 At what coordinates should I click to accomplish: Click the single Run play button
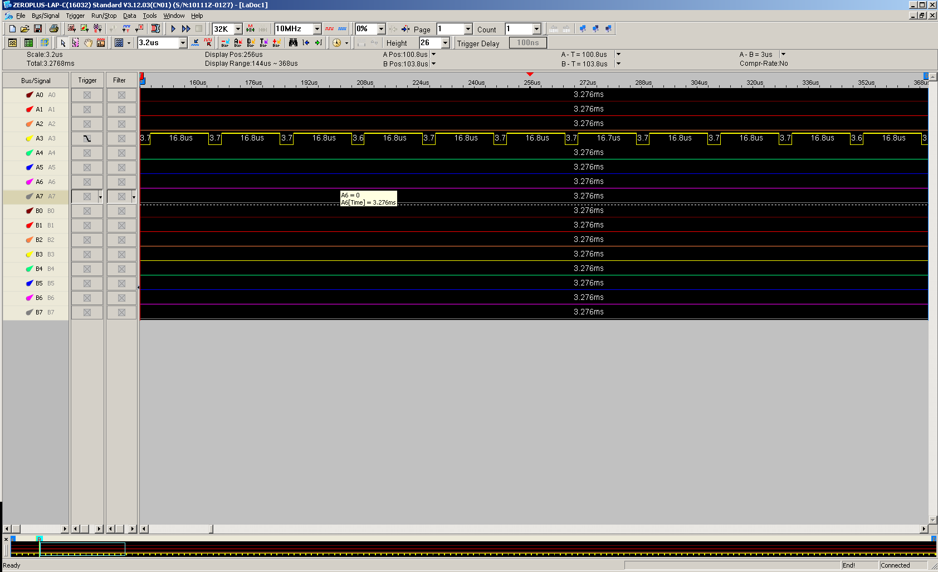[x=173, y=29]
